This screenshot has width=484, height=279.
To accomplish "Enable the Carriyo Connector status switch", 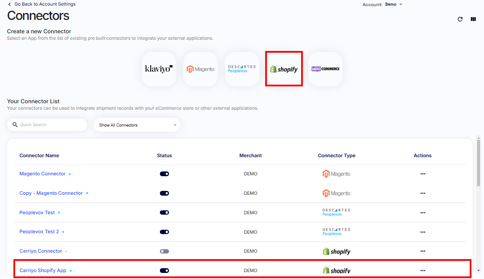I will [164, 251].
